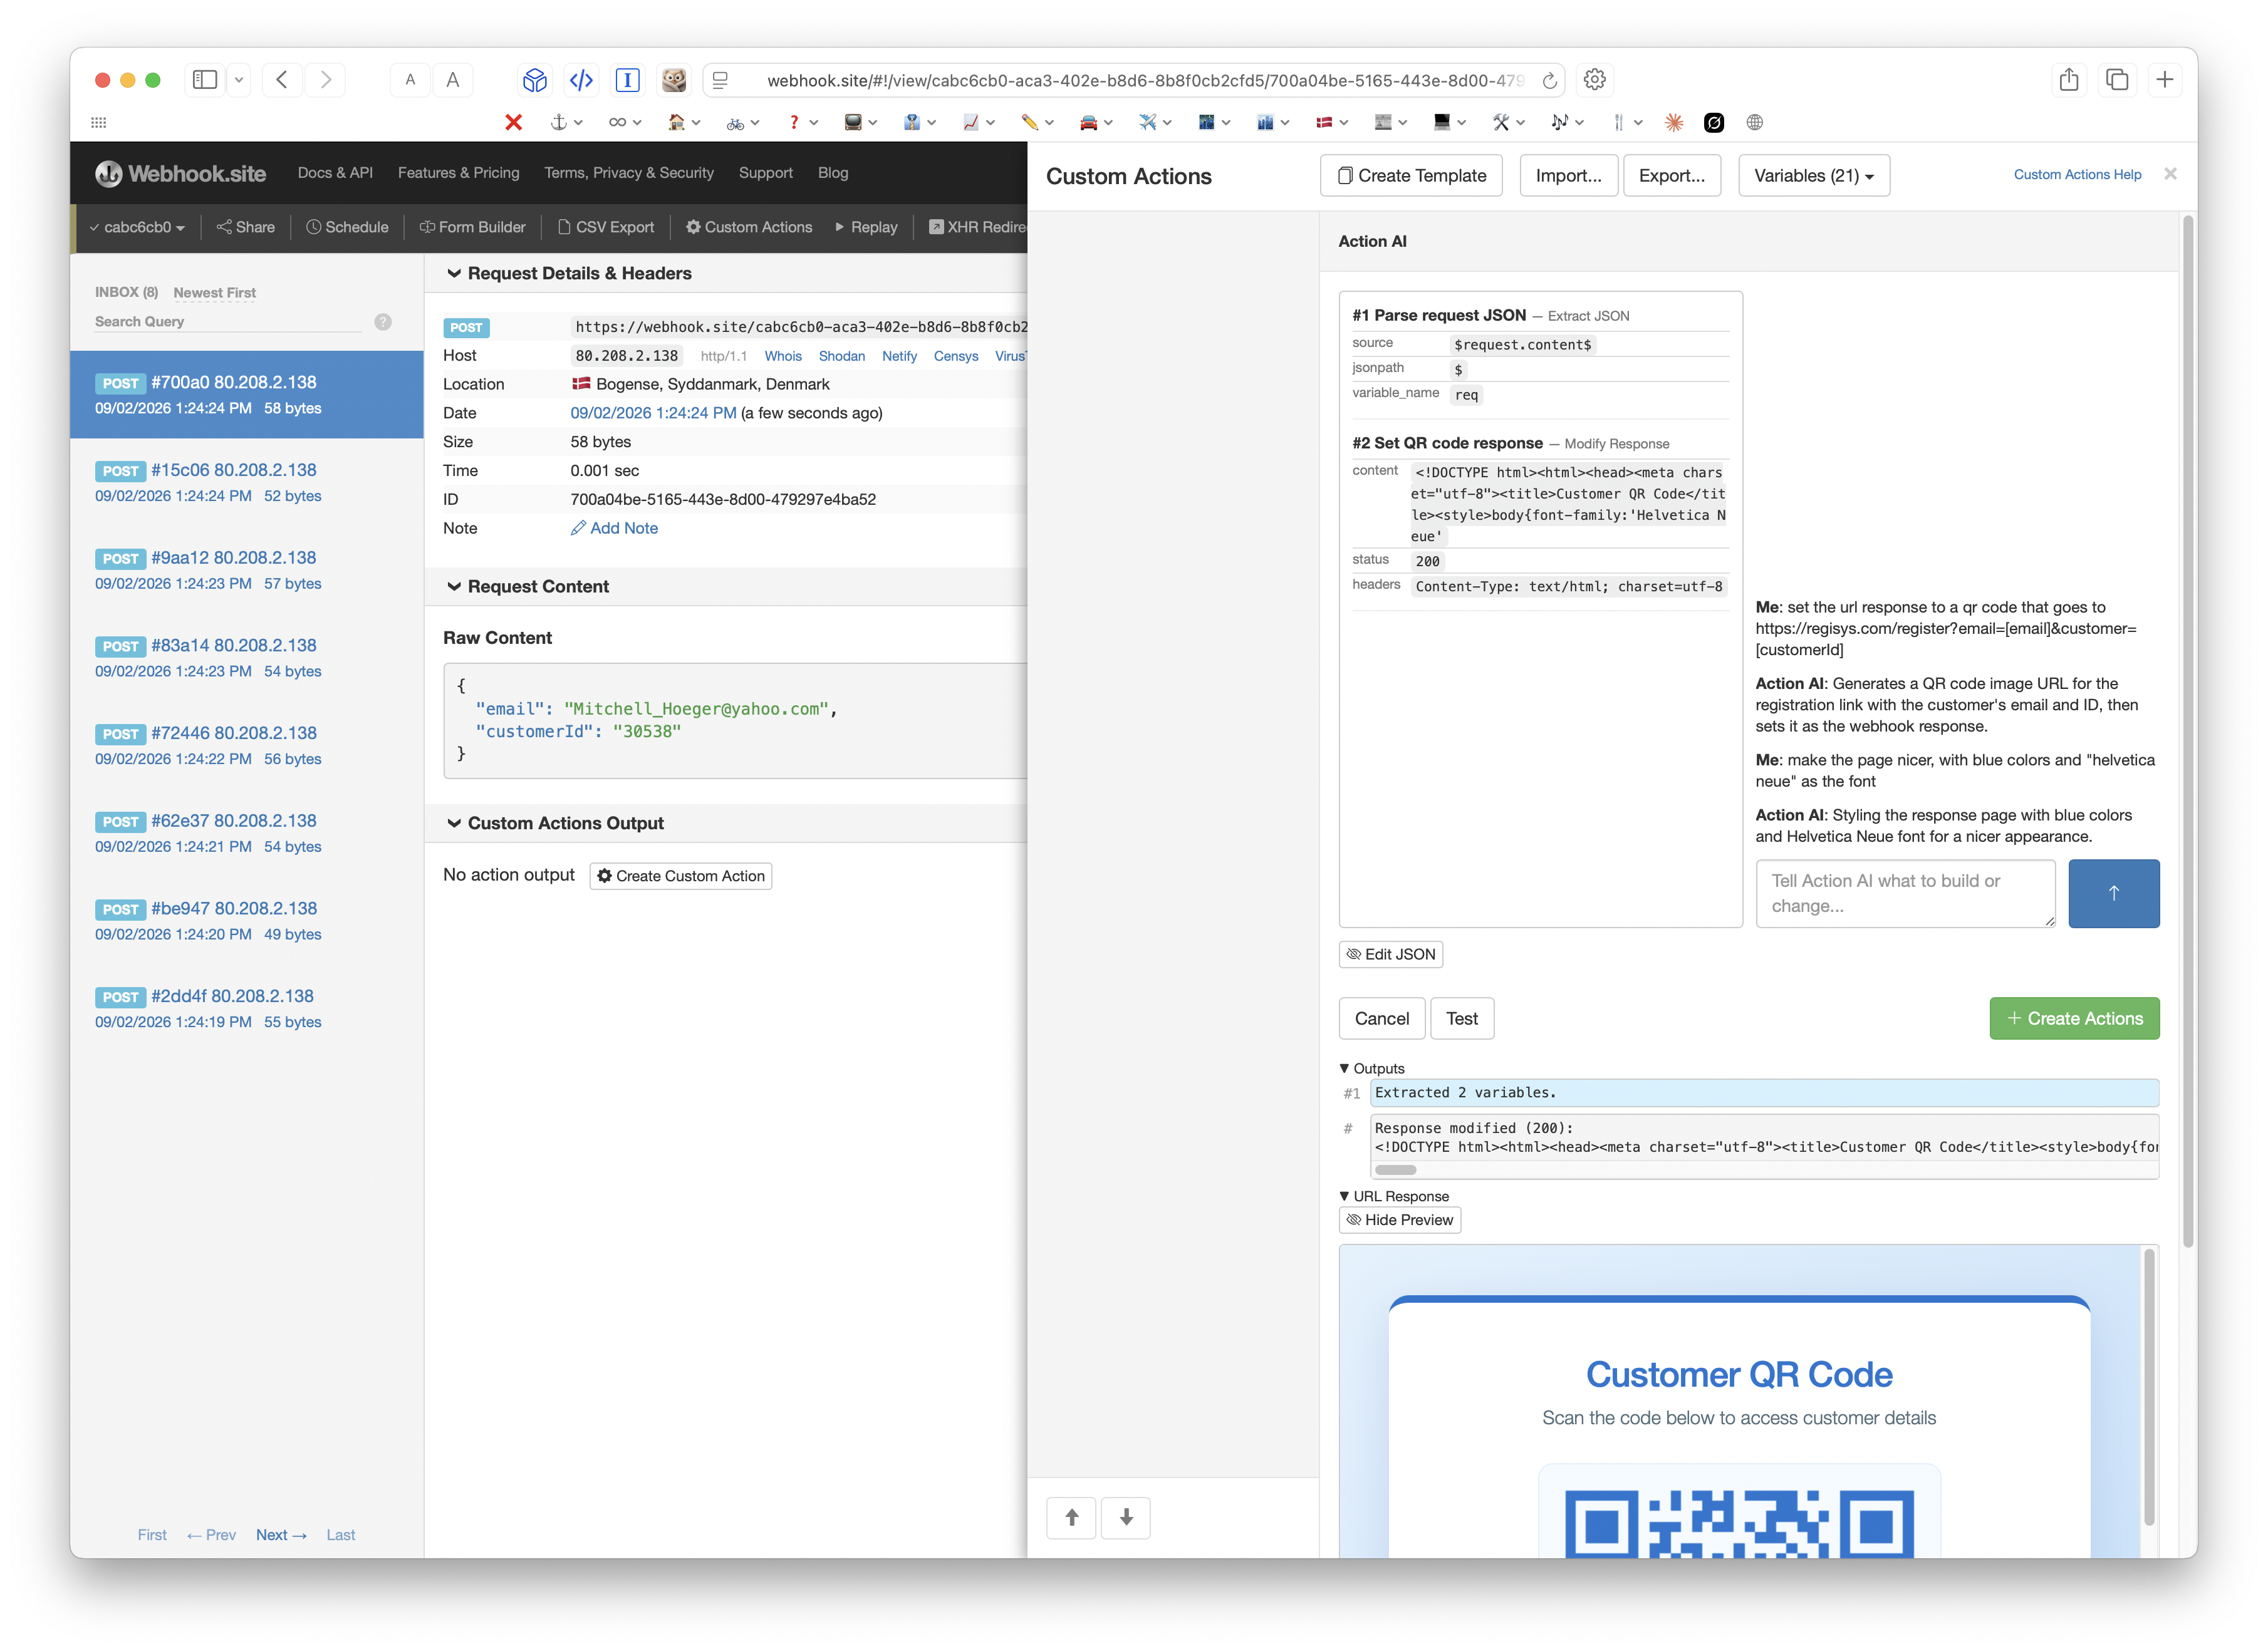Toggle the Safari sidebar button
The width and height of the screenshot is (2268, 1651).
204,80
